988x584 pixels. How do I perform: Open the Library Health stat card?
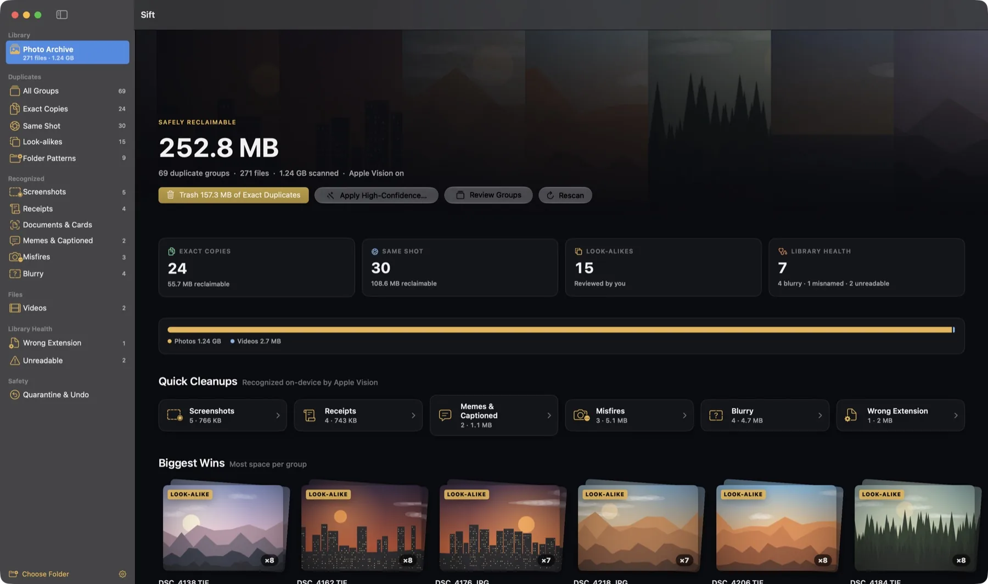pos(866,268)
